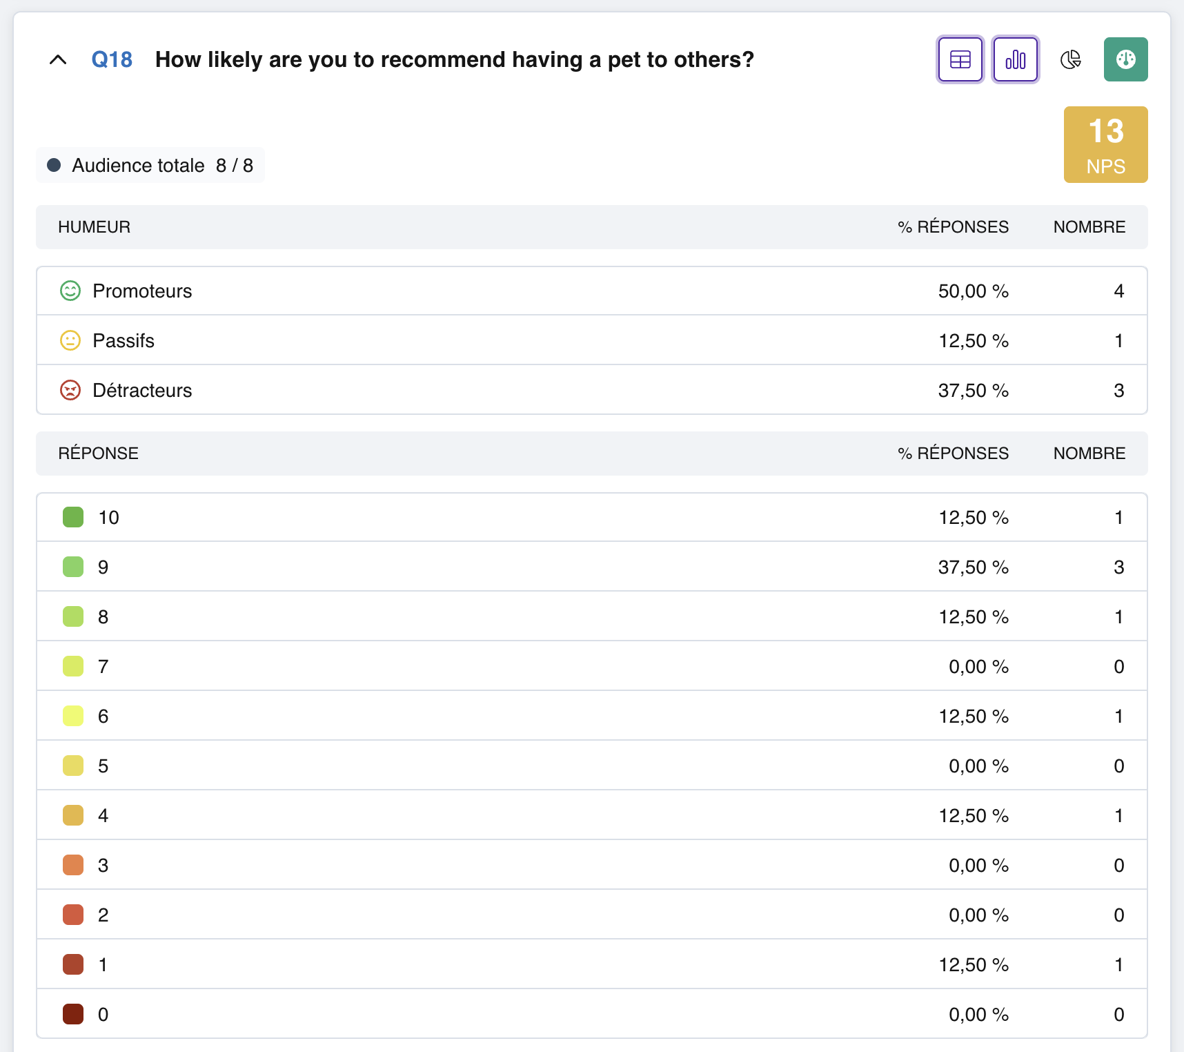The image size is (1184, 1052).
Task: Toggle the bar chart view icon
Action: (1015, 59)
